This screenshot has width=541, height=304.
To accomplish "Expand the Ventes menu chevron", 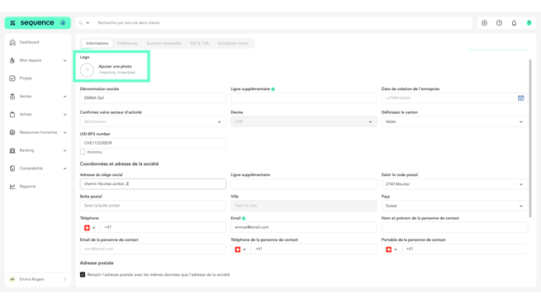I will coord(65,97).
